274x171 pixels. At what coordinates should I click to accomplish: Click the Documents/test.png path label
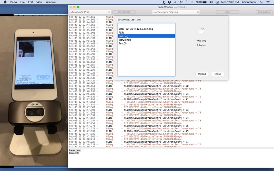pyautogui.click(x=129, y=19)
